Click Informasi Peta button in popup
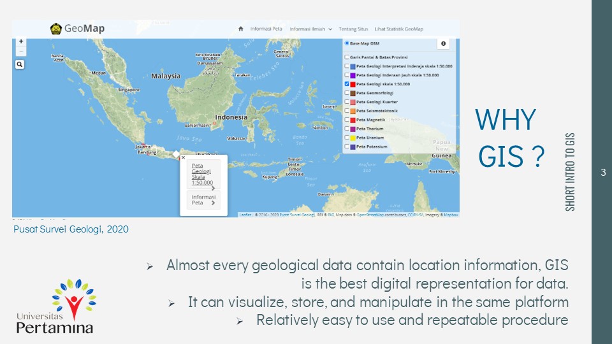The width and height of the screenshot is (612, 344). click(203, 199)
